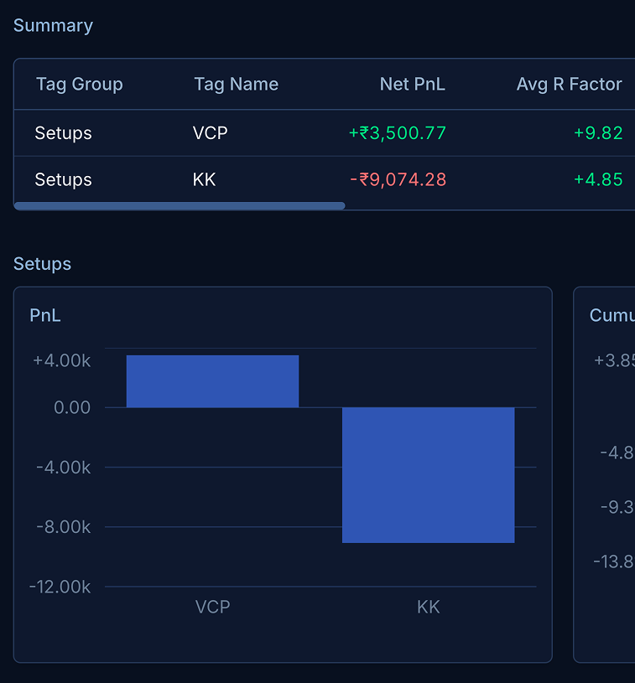Screen dimensions: 635x683
Task: Click the KK x-axis label
Action: [428, 607]
